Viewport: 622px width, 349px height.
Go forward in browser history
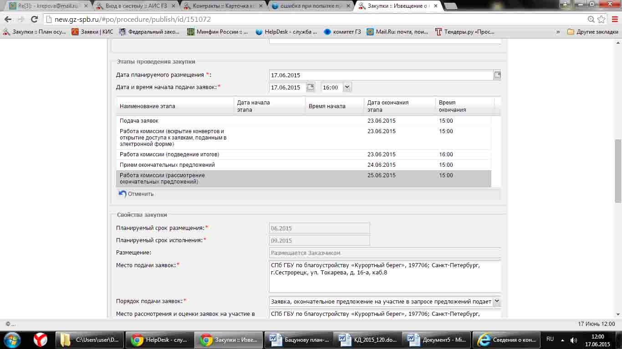pyautogui.click(x=21, y=20)
